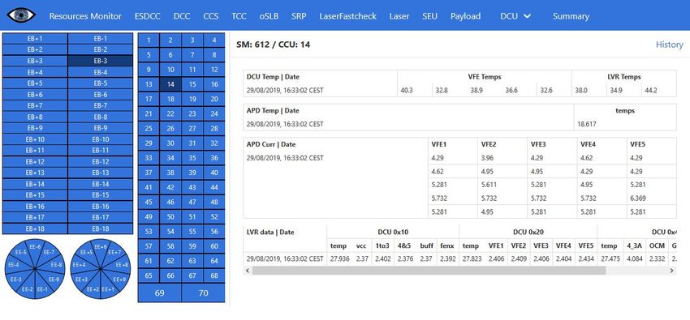690x320 pixels.
Task: Open the CCS page
Action: [x=211, y=16]
